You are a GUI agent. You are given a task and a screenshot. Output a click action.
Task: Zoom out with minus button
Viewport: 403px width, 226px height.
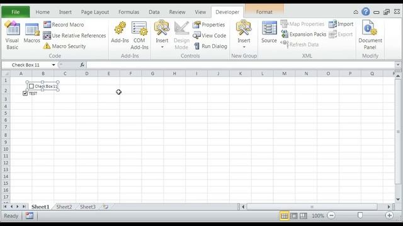coord(331,215)
